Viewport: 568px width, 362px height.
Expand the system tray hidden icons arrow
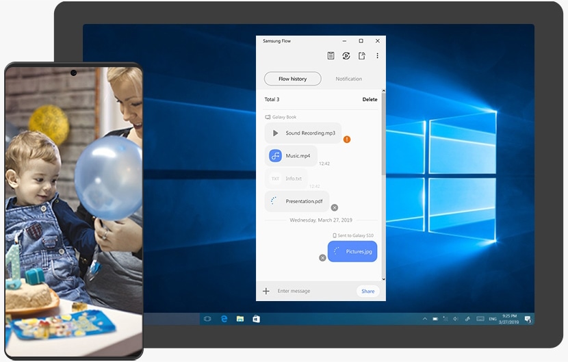(x=424, y=319)
